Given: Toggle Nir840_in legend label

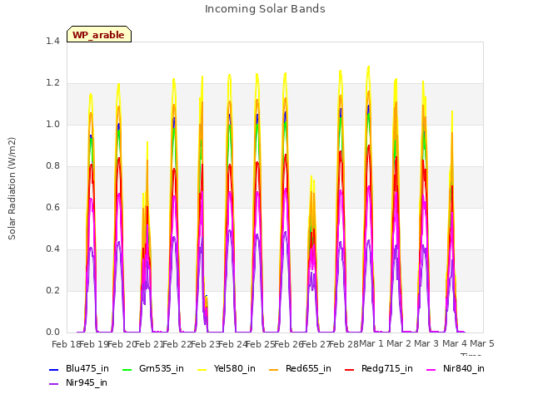Looking at the screenshot, I should point(464,368).
